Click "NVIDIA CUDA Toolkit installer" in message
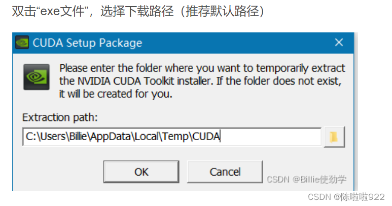 145,81
